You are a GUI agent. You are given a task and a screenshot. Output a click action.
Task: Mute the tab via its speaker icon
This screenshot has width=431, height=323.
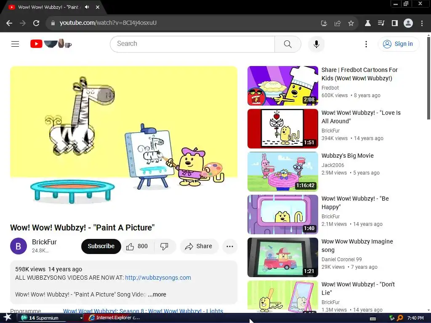pyautogui.click(x=87, y=7)
